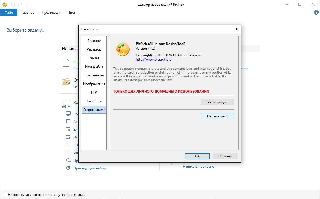320x199 pixels.
Task: Toggle 'Не показывать это окно' checkbox
Action: (x=5, y=194)
